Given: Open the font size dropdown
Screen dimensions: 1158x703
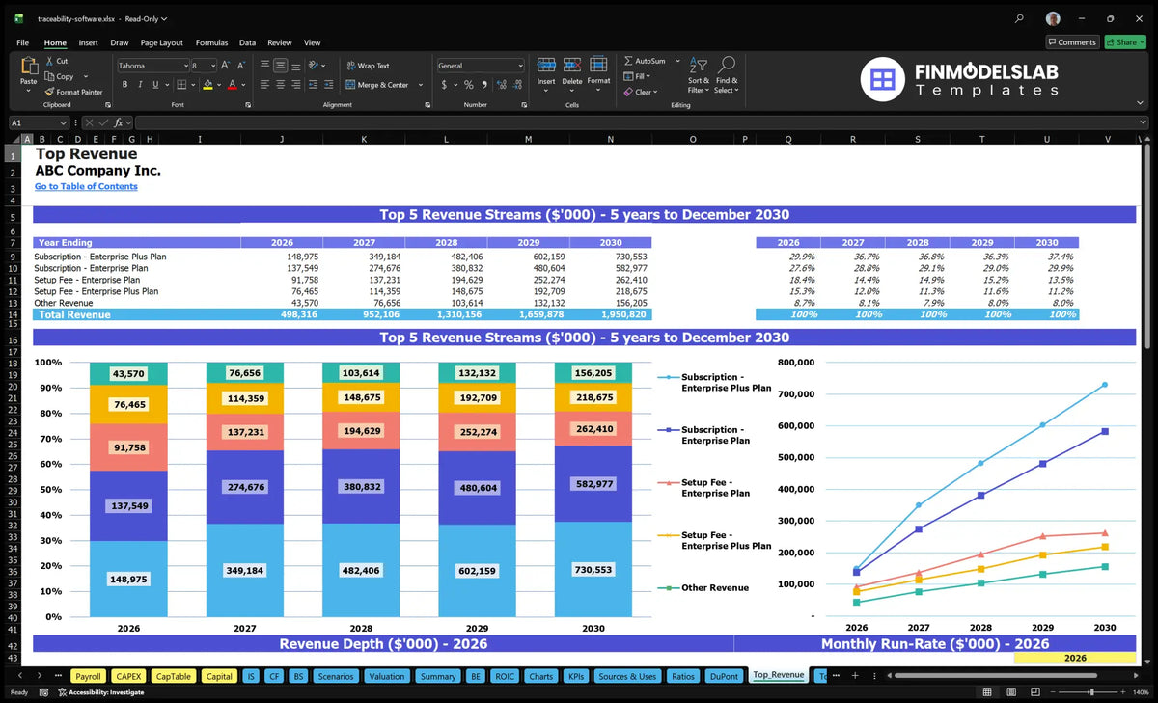Looking at the screenshot, I should point(212,66).
